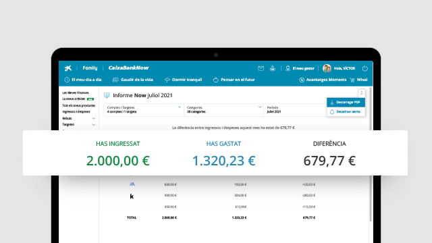Open Categories dropdown filter

[x=223, y=109]
